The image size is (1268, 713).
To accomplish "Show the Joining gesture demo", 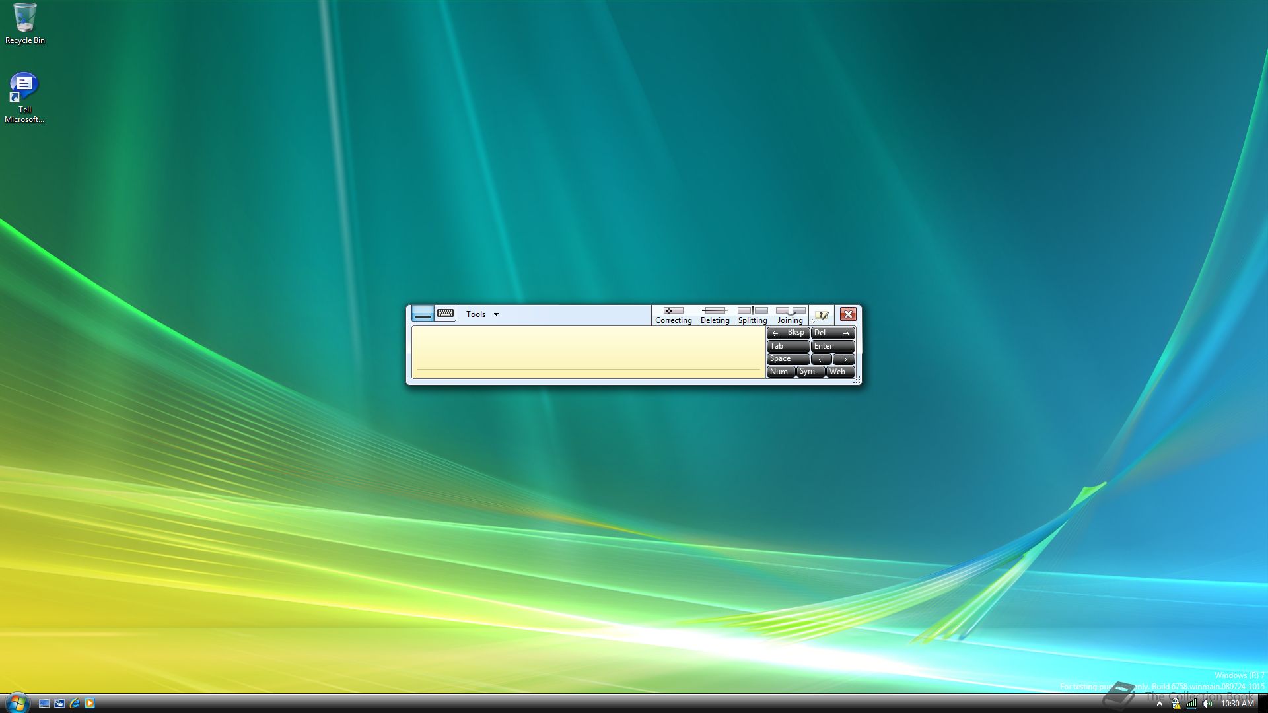I will [790, 316].
